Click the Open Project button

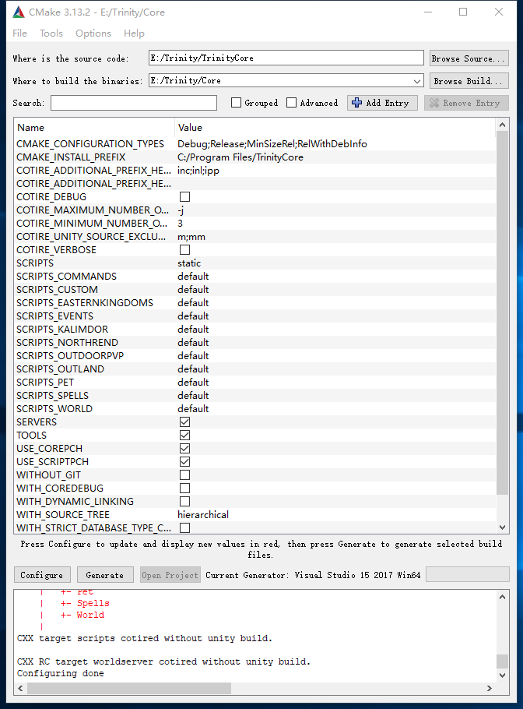170,575
